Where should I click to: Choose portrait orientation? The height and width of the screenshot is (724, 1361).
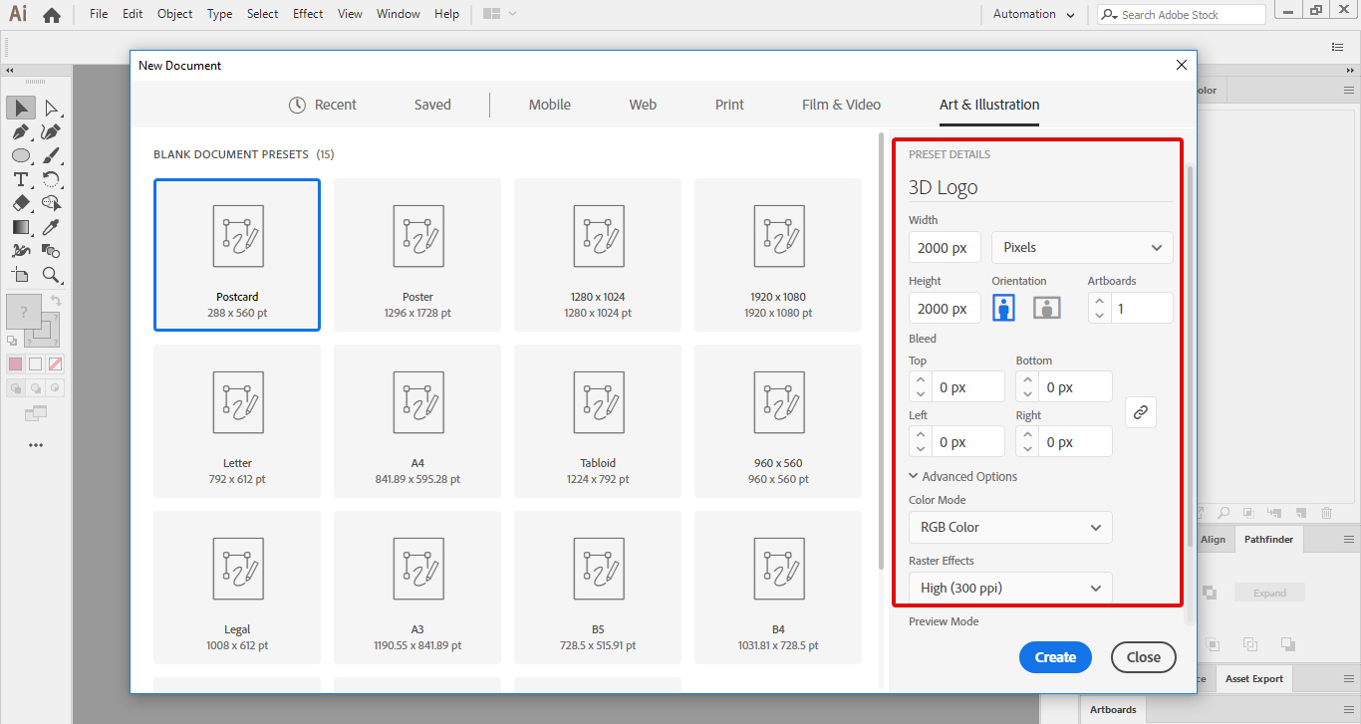tap(1003, 308)
